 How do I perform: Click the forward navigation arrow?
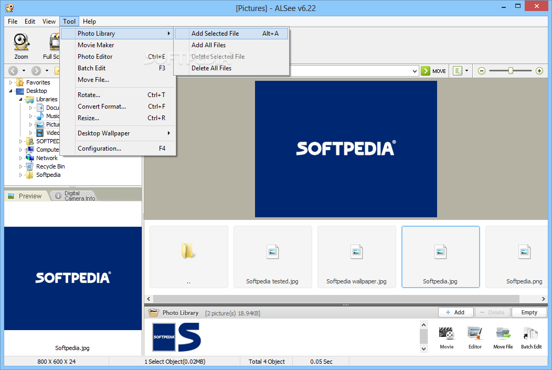[x=36, y=71]
